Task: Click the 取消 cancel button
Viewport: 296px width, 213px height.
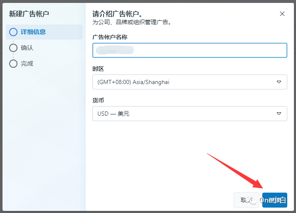Action: tap(246, 200)
